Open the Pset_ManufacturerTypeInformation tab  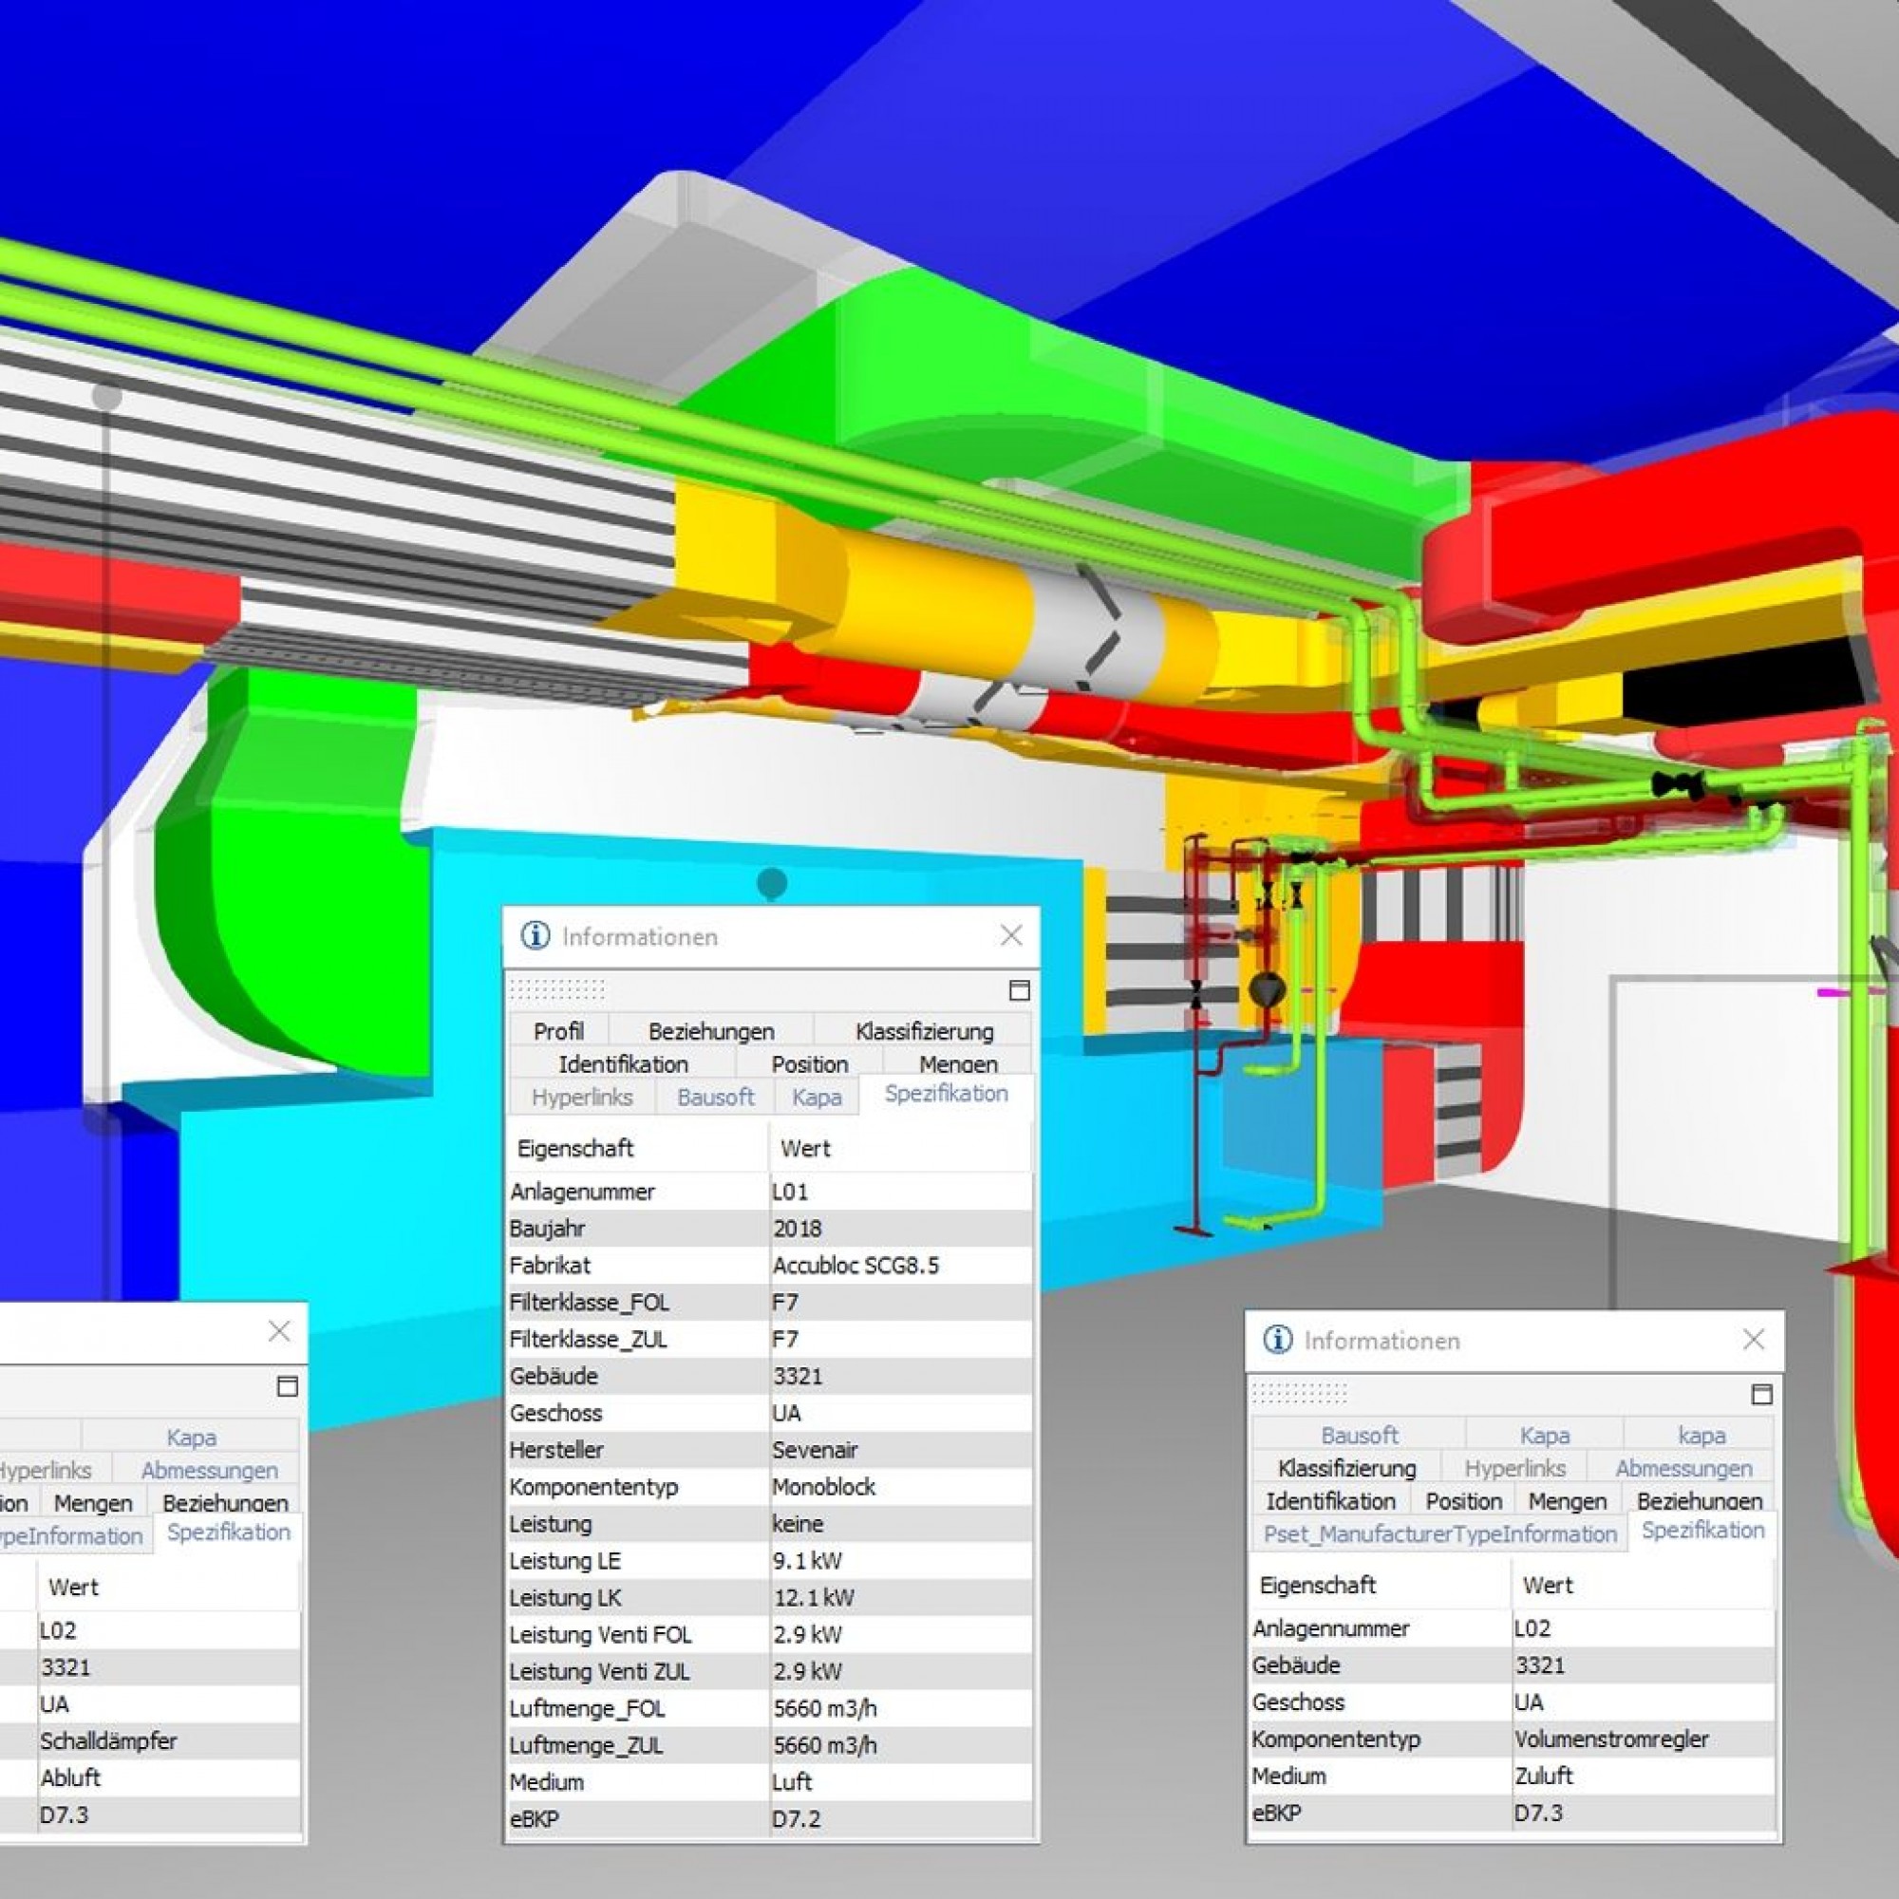(1440, 1533)
